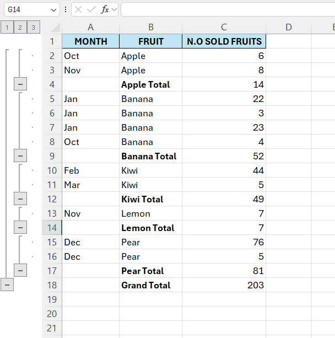The height and width of the screenshot is (338, 335).
Task: Show outline level 3 details
Action: coord(34,28)
